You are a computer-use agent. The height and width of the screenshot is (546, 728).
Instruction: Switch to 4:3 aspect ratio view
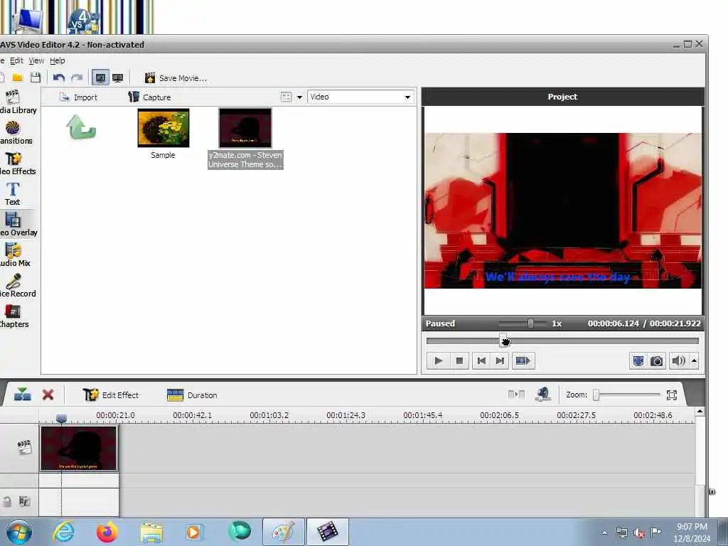[100, 77]
